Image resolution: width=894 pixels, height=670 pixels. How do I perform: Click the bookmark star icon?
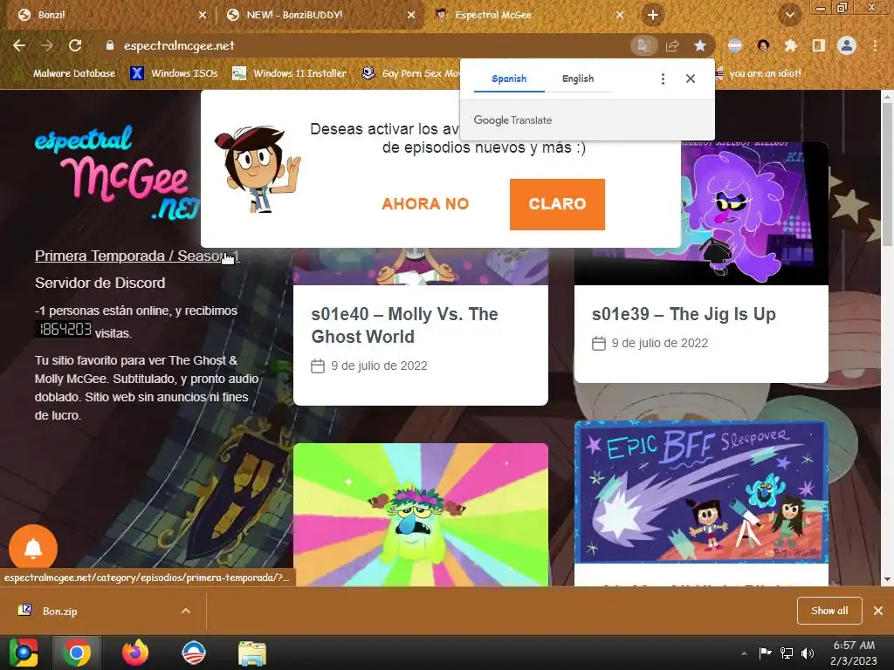700,45
